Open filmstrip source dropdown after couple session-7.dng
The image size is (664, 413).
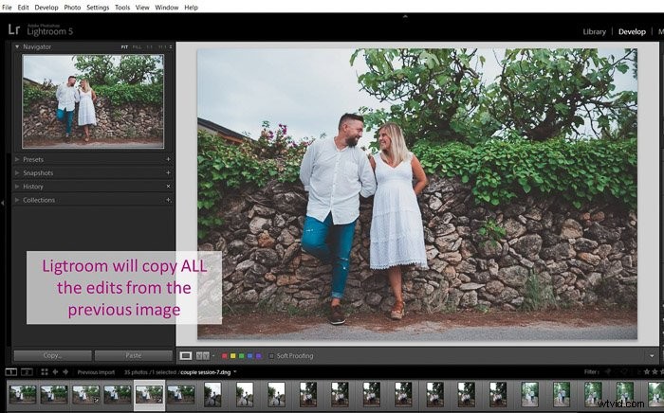pyautogui.click(x=235, y=372)
